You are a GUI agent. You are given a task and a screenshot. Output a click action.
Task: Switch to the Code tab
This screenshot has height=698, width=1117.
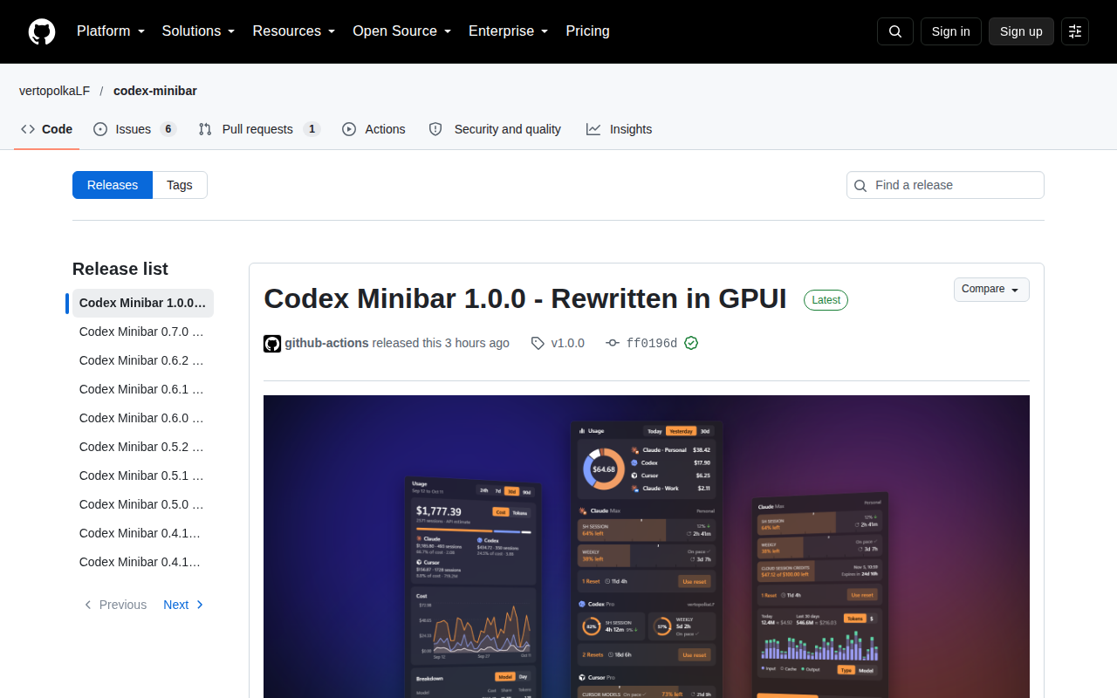coord(47,129)
